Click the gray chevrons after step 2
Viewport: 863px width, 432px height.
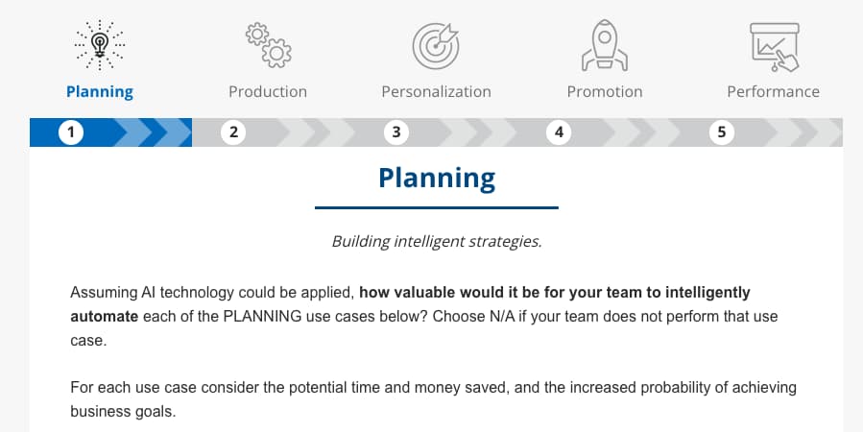[x=314, y=132]
